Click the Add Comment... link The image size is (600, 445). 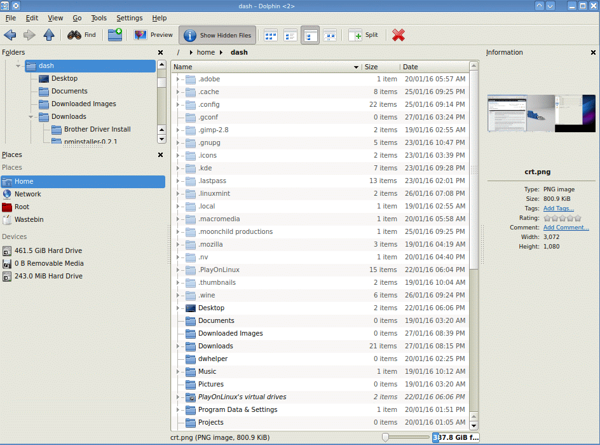(x=566, y=228)
